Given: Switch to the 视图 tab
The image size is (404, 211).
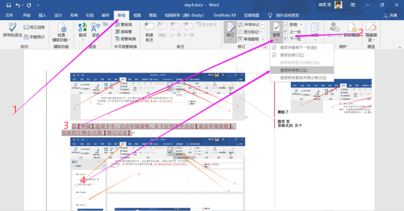Looking at the screenshot, I should [137, 15].
